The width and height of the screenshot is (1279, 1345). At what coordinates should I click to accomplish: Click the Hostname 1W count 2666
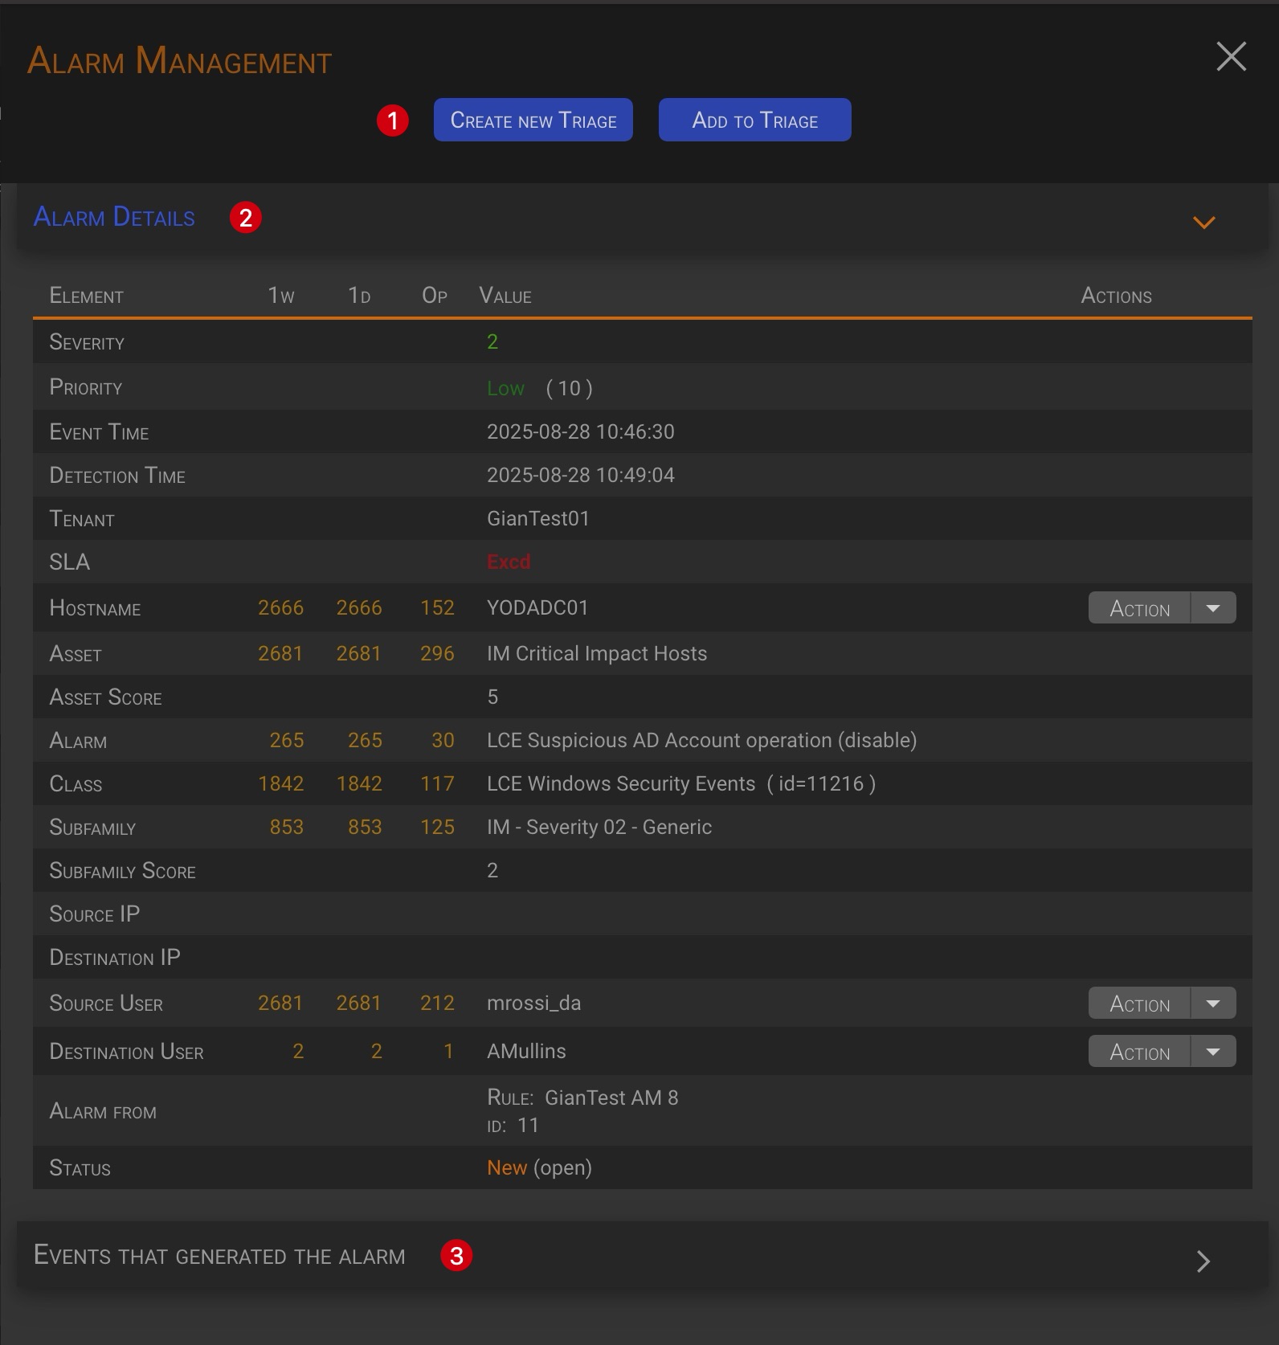click(x=280, y=608)
